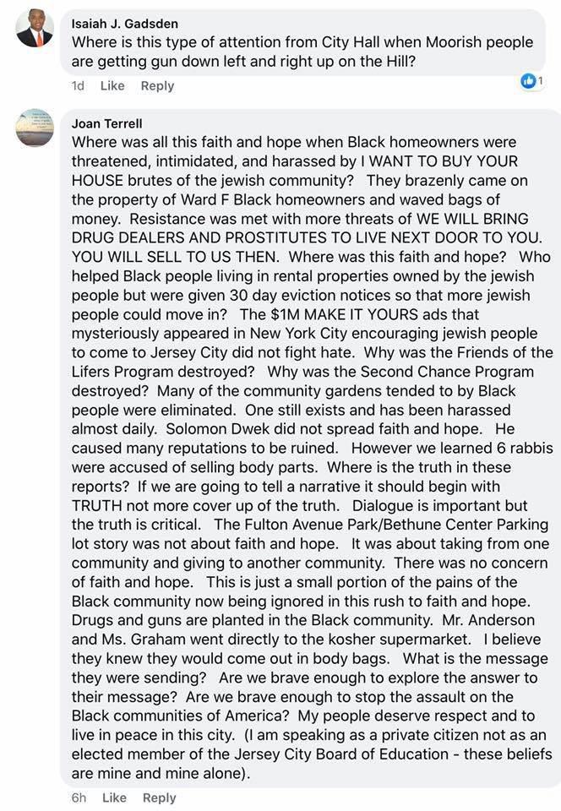This screenshot has height=811, width=561.
Task: Open Joan Terrell's profile name link
Action: pyautogui.click(x=105, y=123)
